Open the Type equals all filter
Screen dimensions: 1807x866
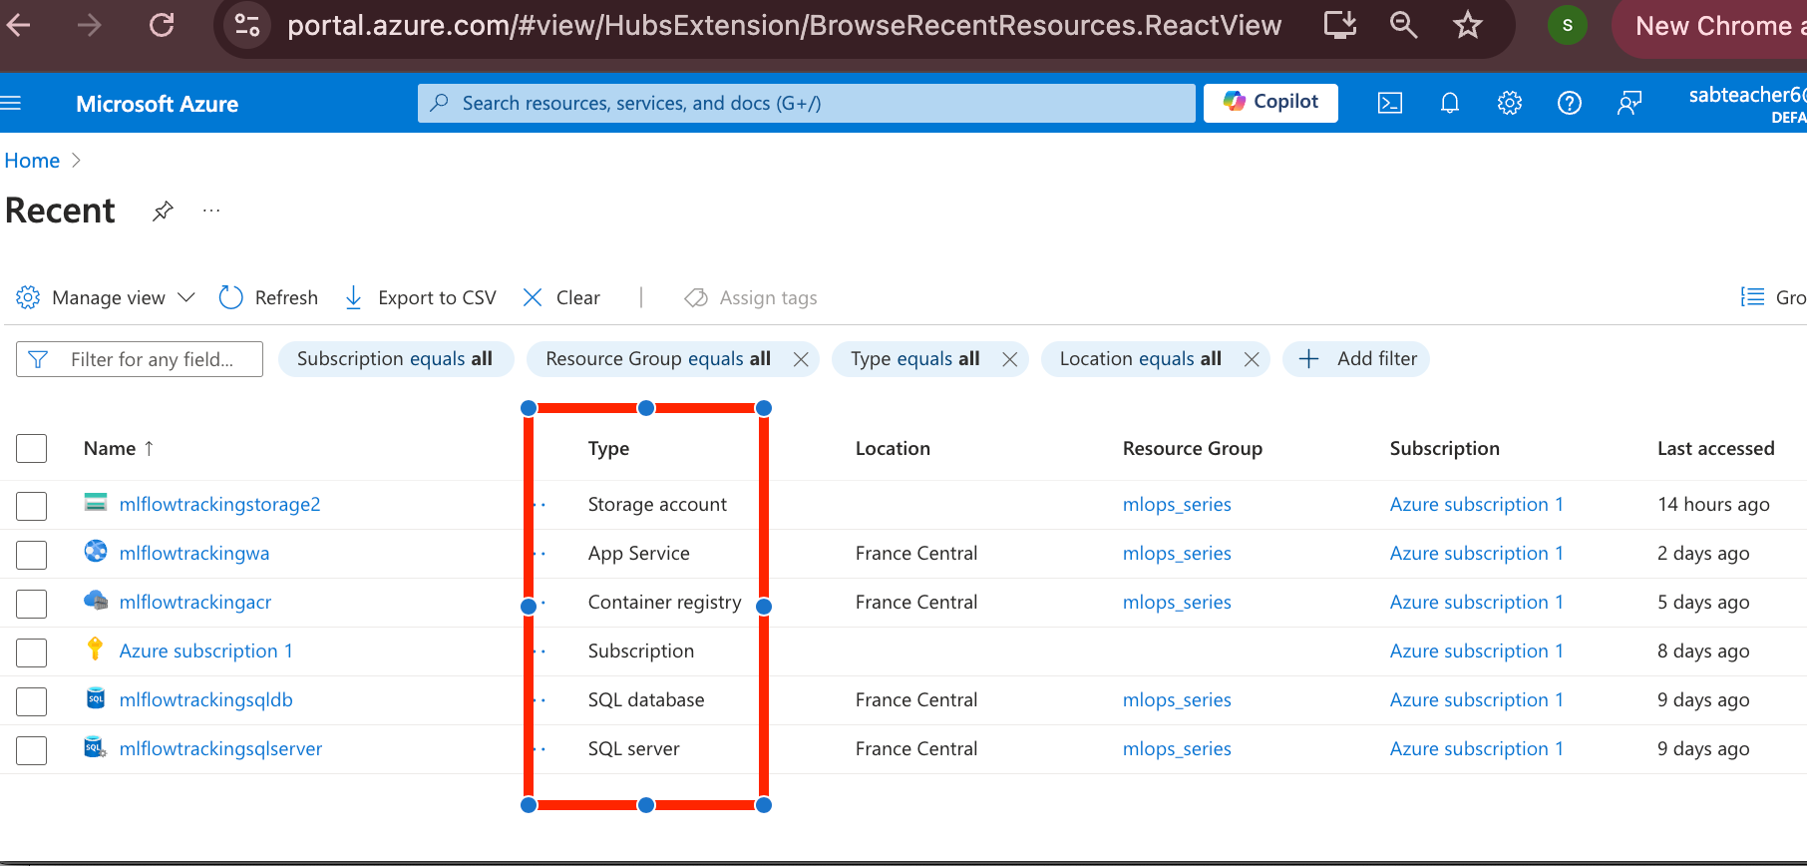pos(914,359)
